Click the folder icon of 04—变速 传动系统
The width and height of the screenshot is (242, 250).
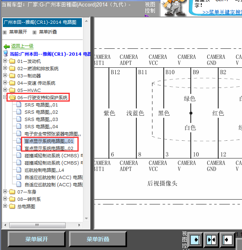tap(12, 83)
